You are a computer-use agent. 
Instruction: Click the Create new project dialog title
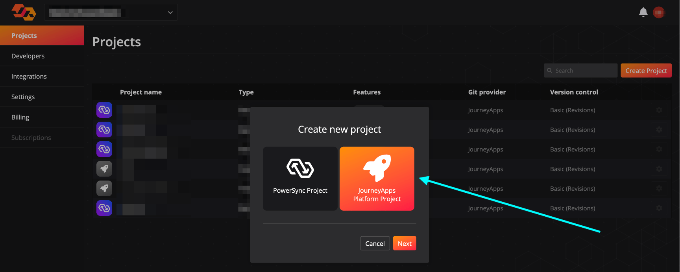point(340,130)
